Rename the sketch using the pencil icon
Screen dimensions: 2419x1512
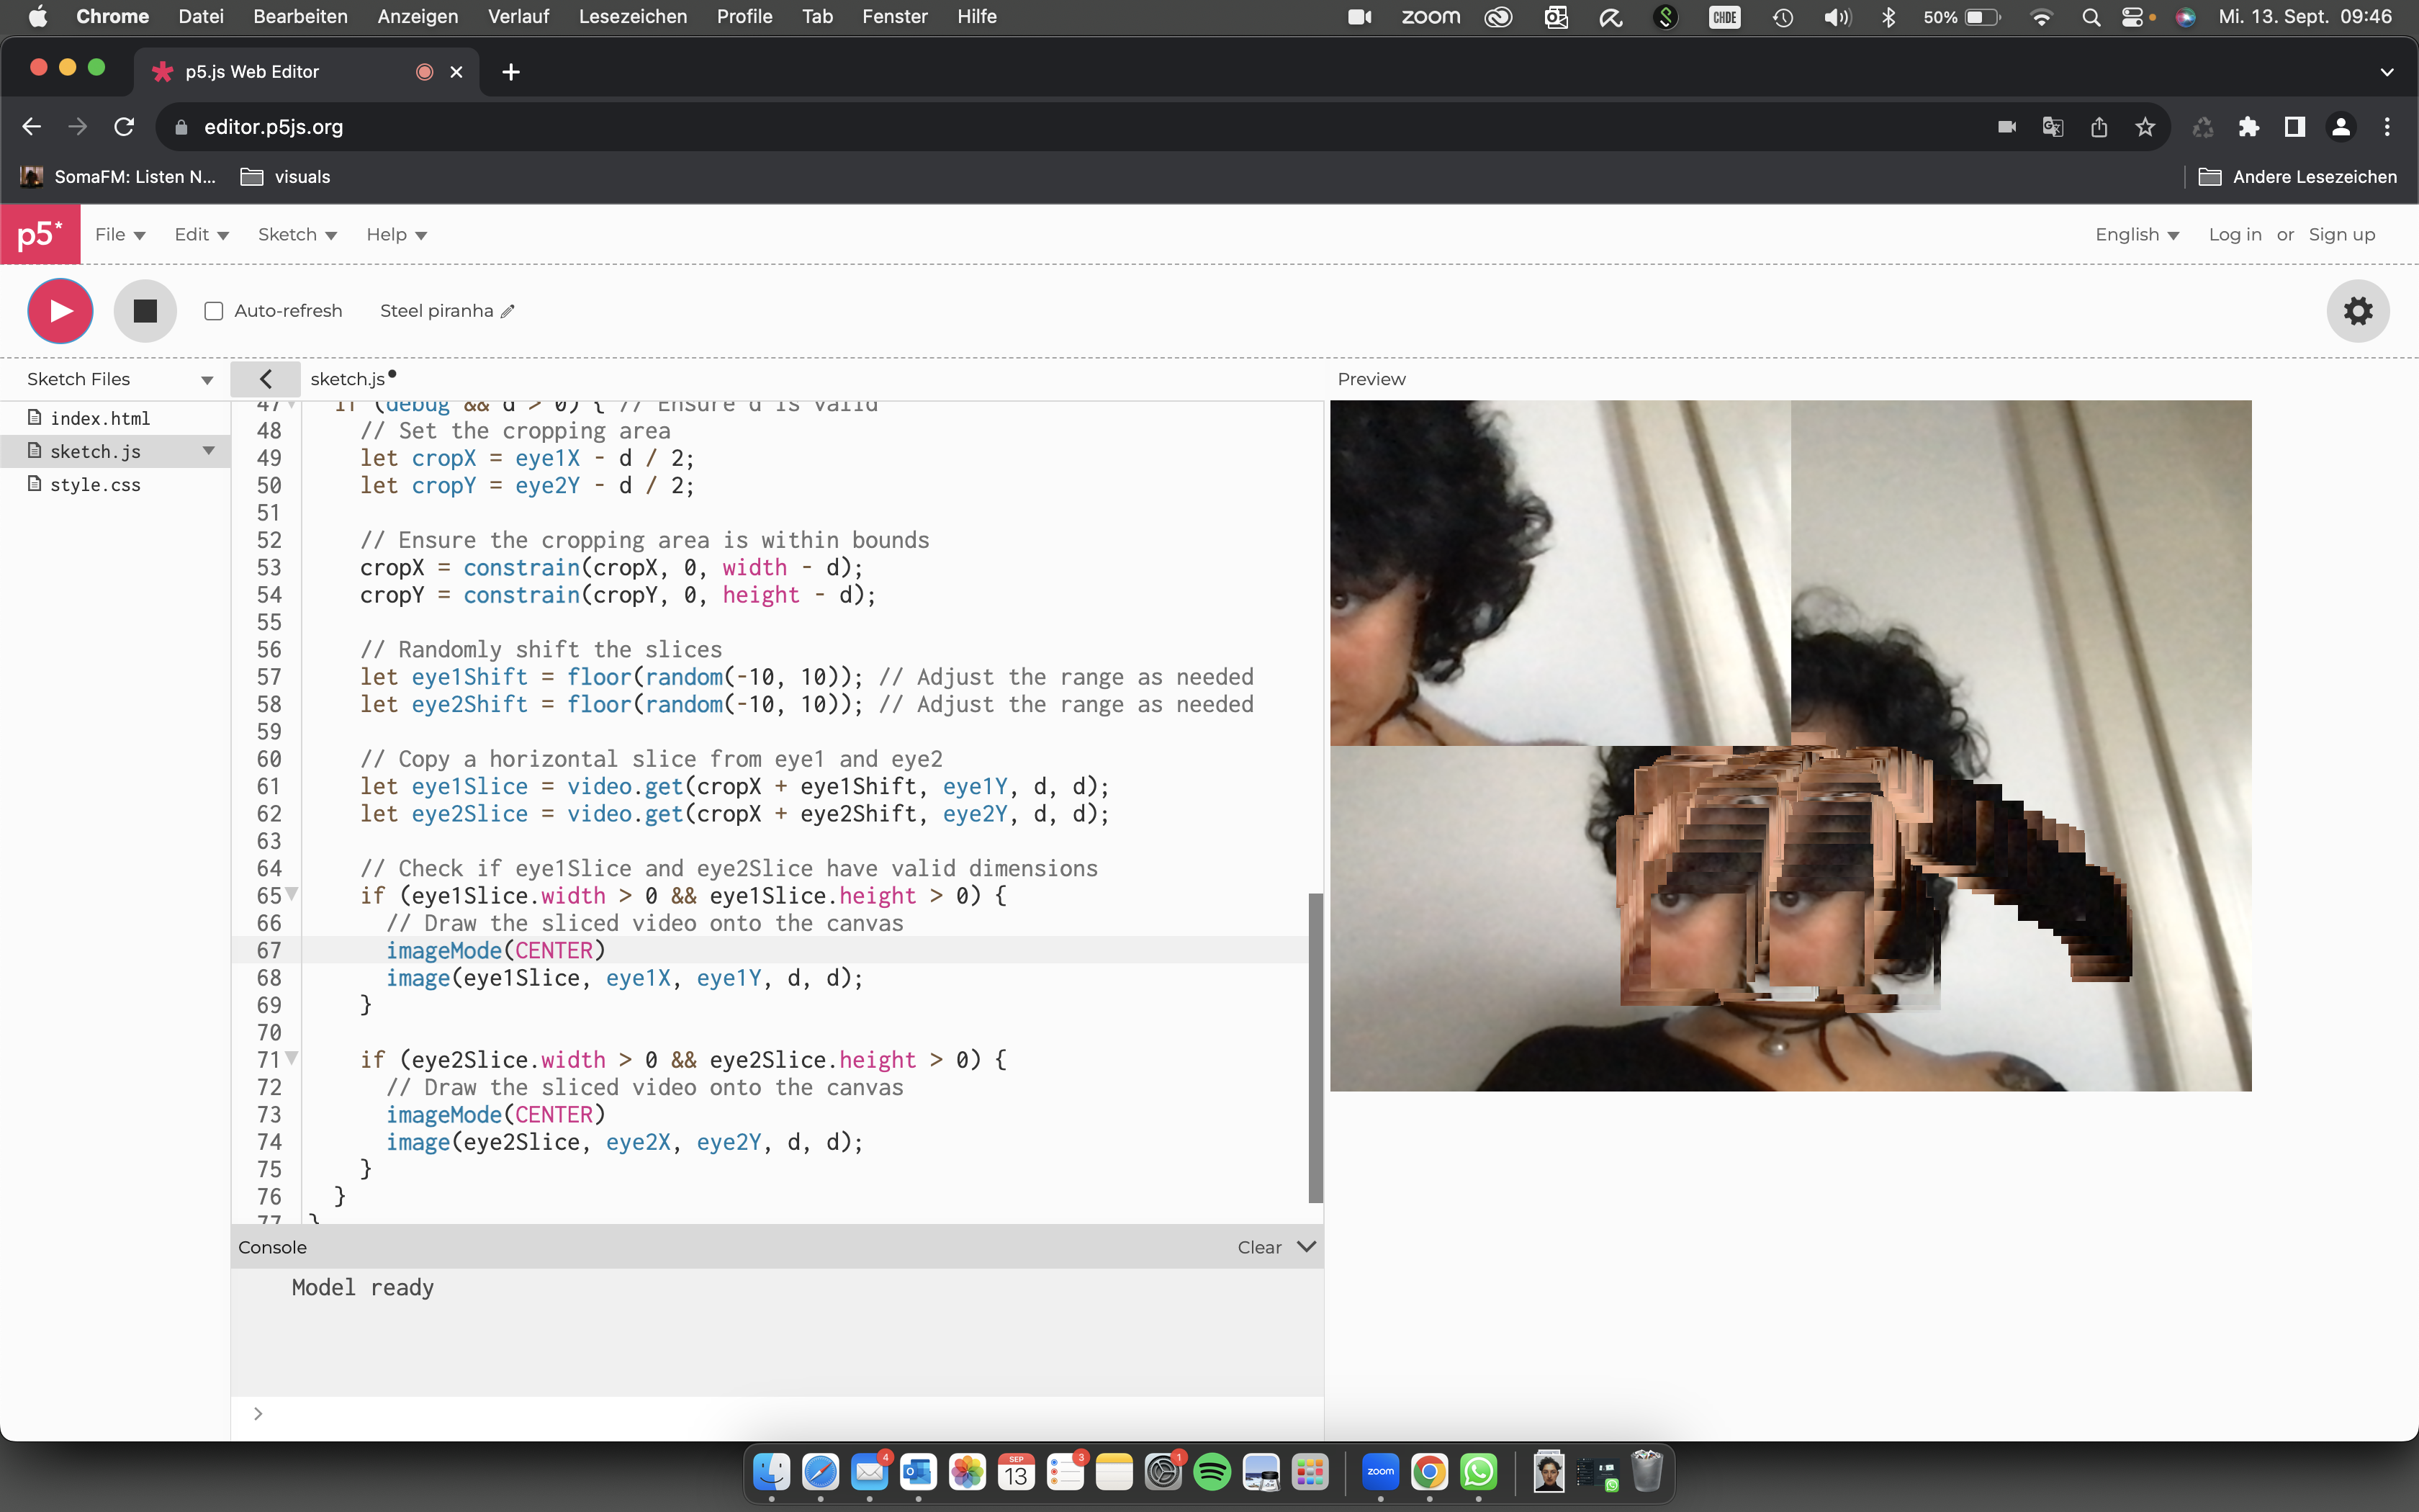508,310
